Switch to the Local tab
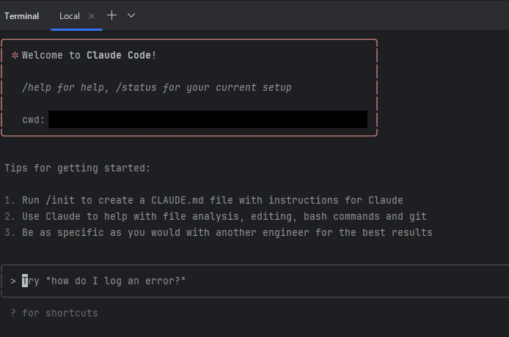This screenshot has width=509, height=337. tap(70, 16)
